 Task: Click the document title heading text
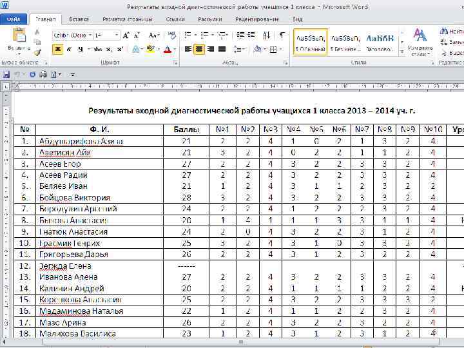[252, 111]
